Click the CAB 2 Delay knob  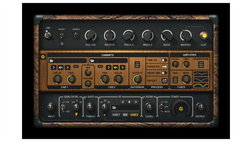coord(119,80)
